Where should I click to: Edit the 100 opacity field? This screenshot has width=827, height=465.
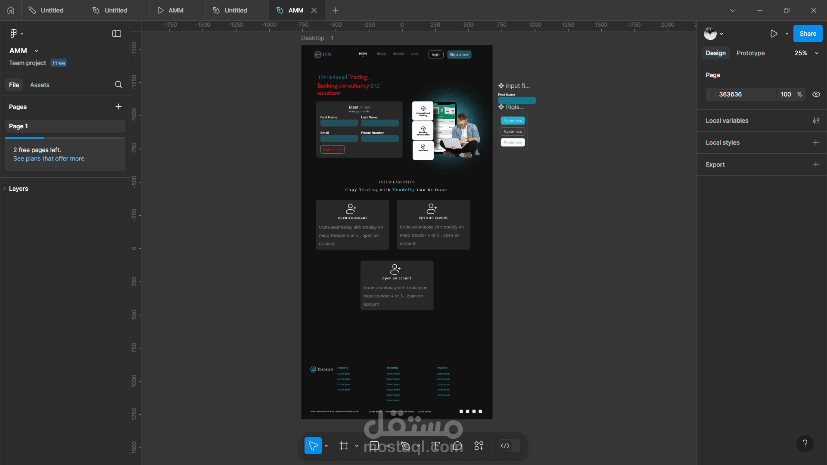pyautogui.click(x=786, y=94)
